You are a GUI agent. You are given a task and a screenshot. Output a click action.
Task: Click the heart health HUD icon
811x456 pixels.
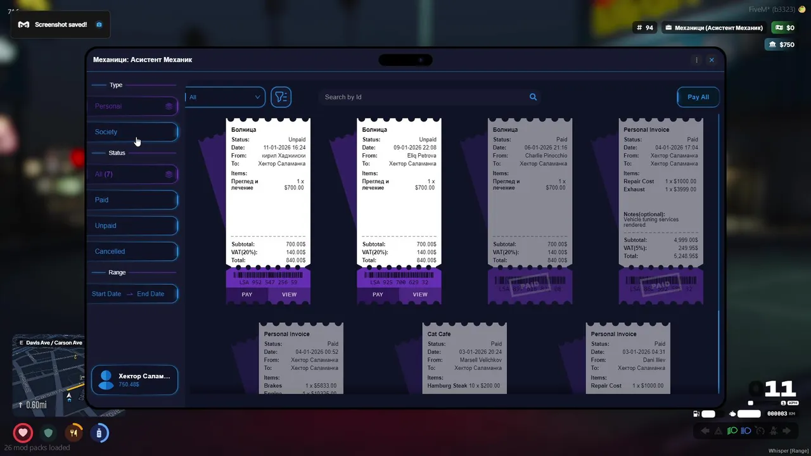pos(23,433)
